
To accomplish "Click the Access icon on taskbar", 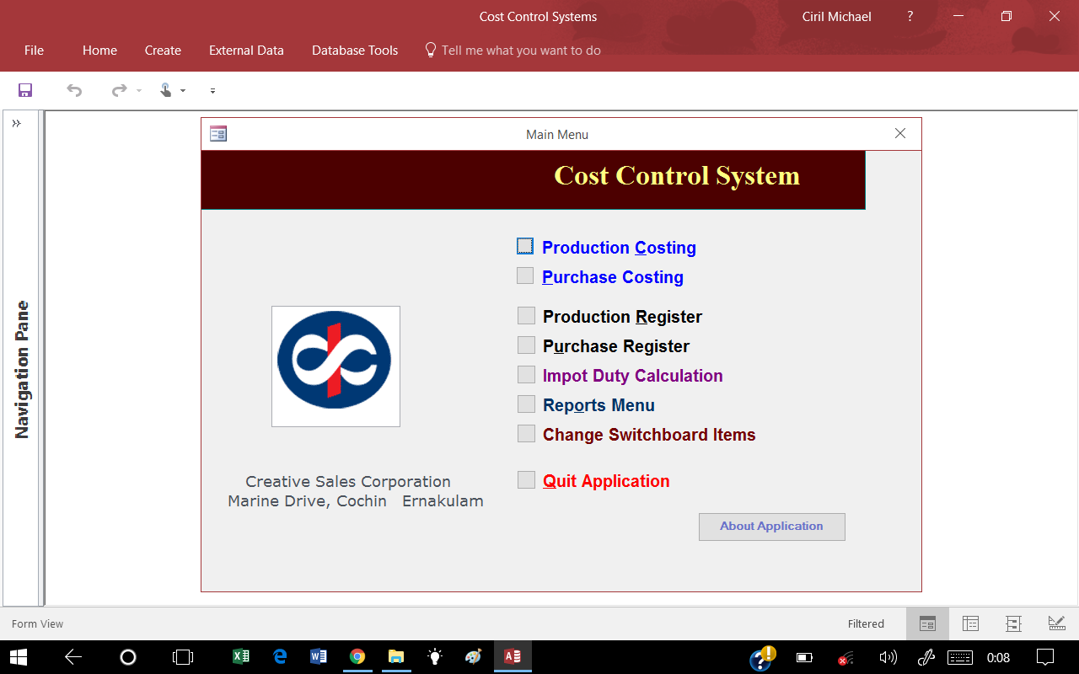I will pyautogui.click(x=513, y=657).
